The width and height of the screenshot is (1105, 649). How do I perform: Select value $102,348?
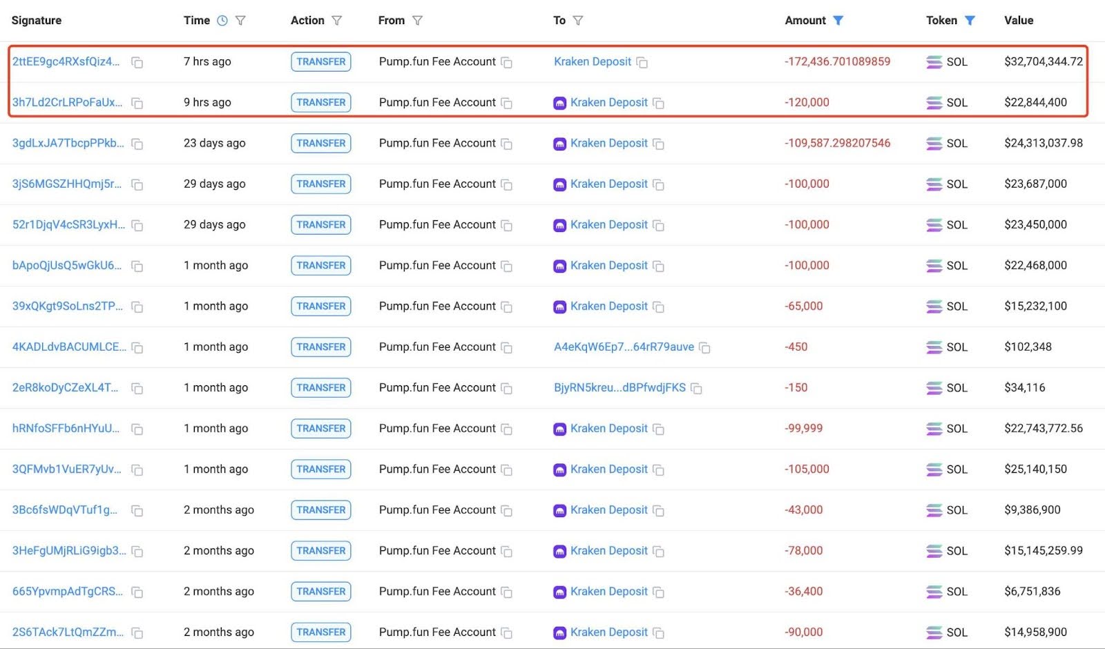pyautogui.click(x=1028, y=347)
